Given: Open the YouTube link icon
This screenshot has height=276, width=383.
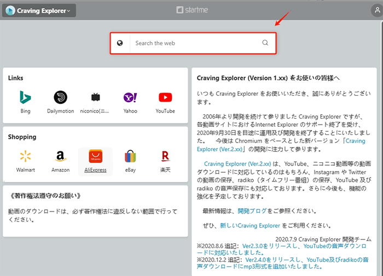Looking at the screenshot, I should 165,97.
